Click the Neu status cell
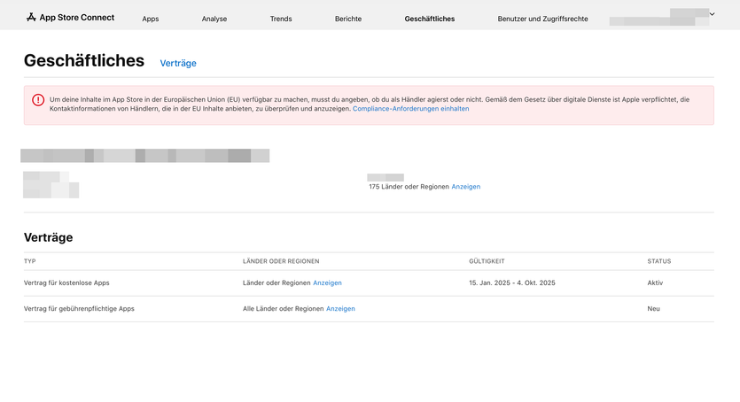740x402 pixels. (654, 309)
